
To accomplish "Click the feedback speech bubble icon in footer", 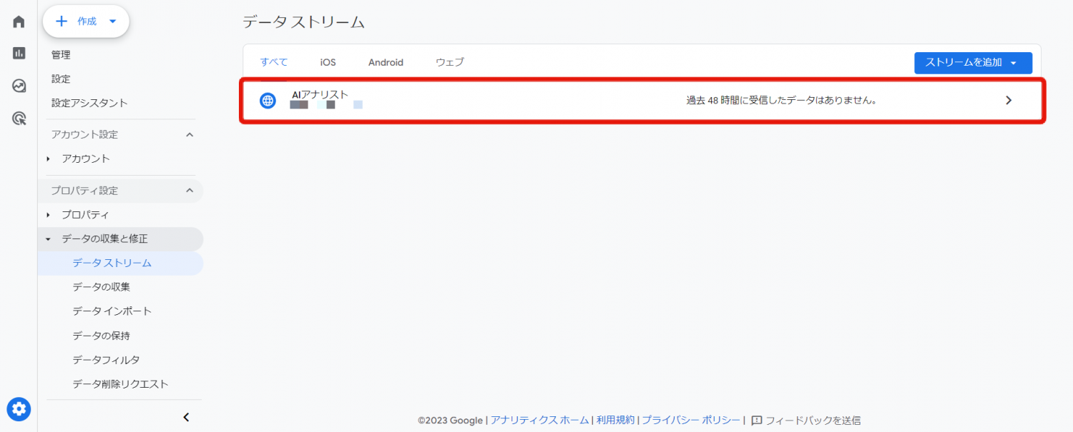I will click(758, 420).
